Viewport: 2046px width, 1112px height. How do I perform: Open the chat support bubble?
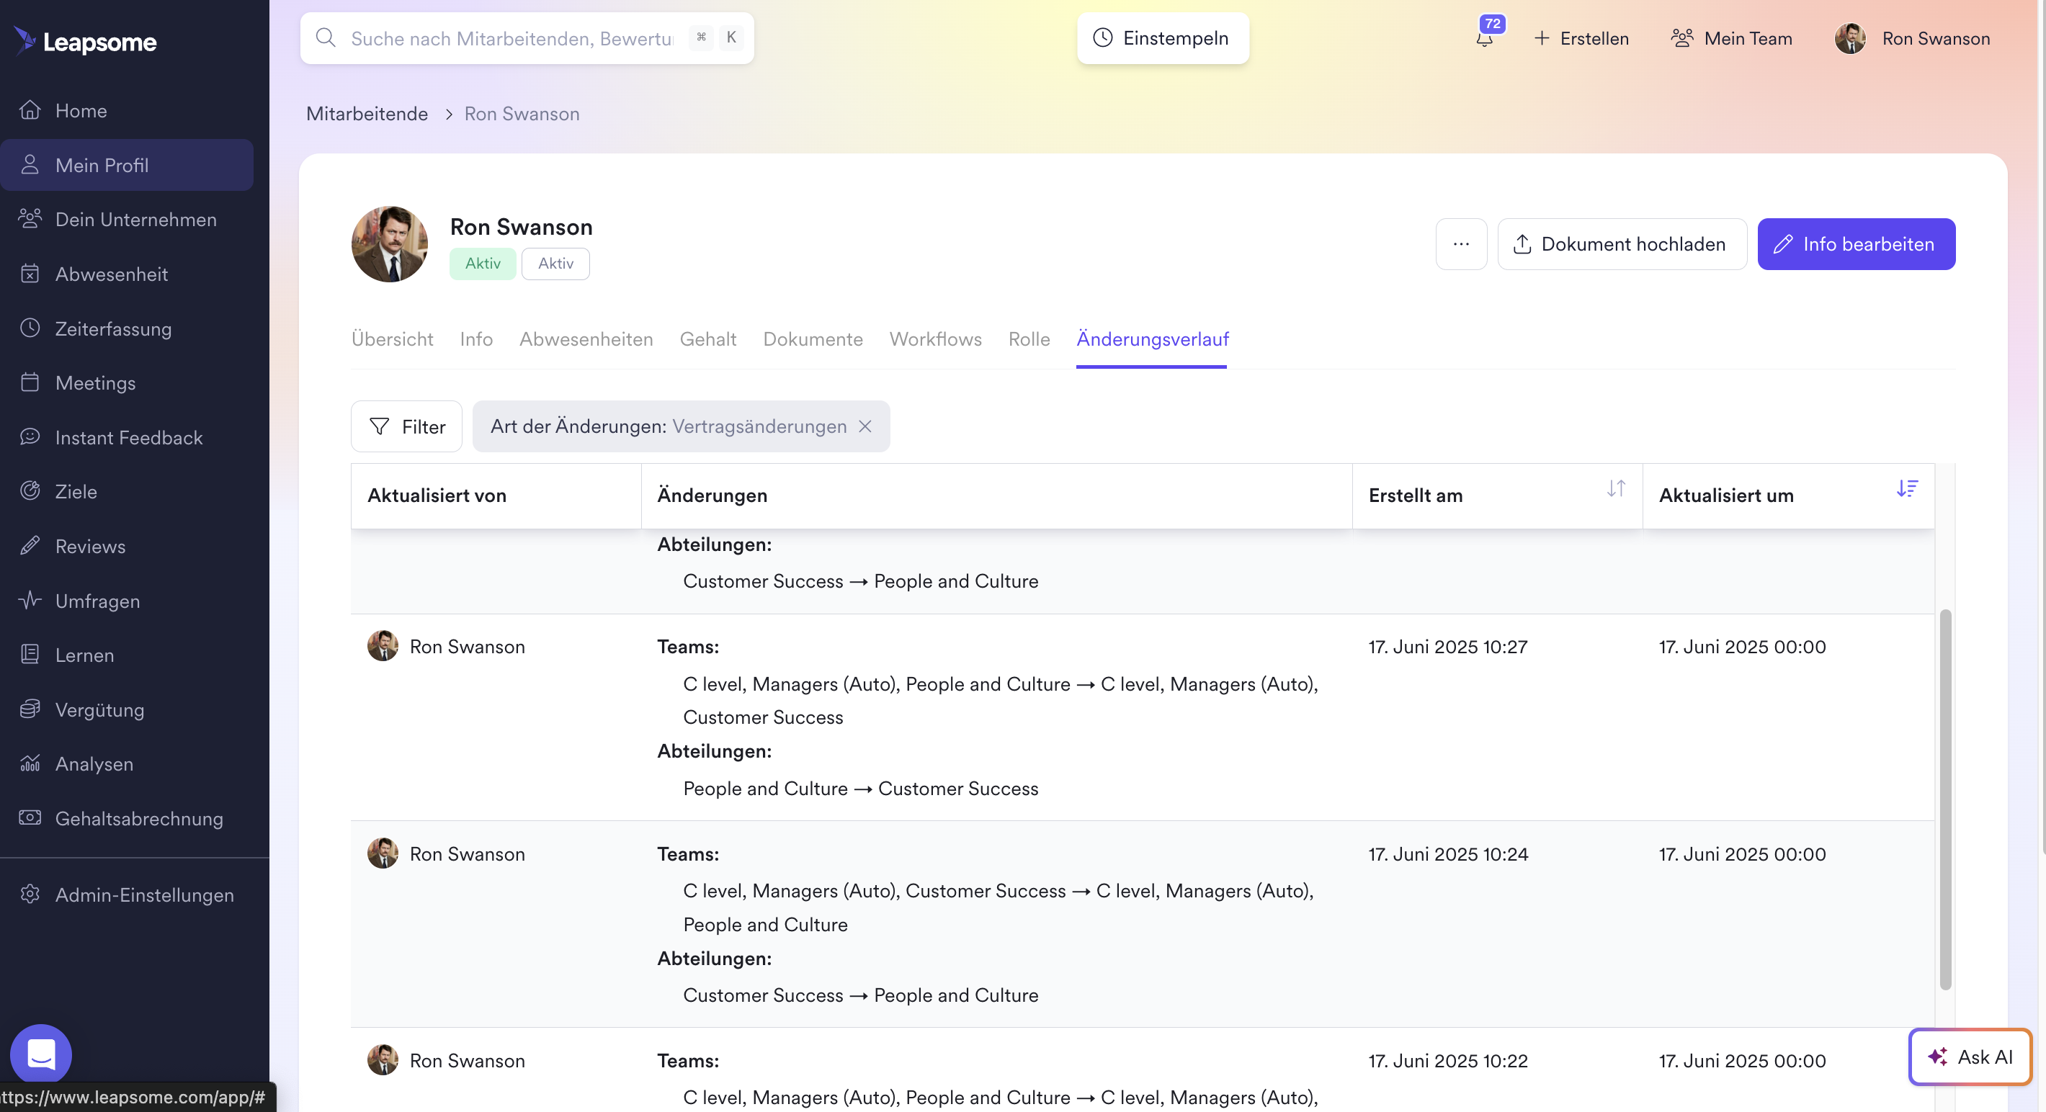(x=41, y=1054)
